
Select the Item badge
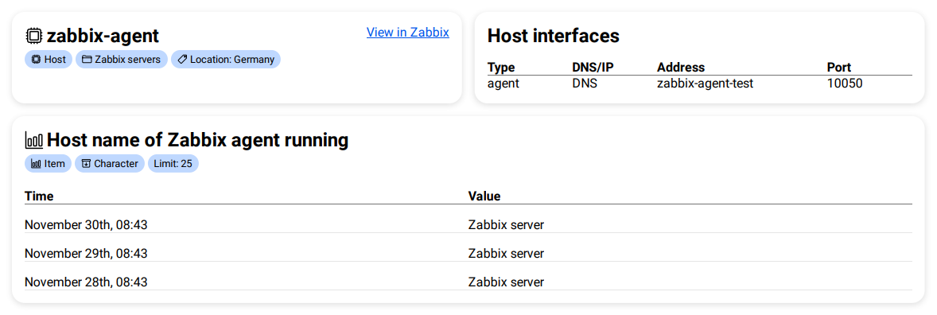coord(48,163)
